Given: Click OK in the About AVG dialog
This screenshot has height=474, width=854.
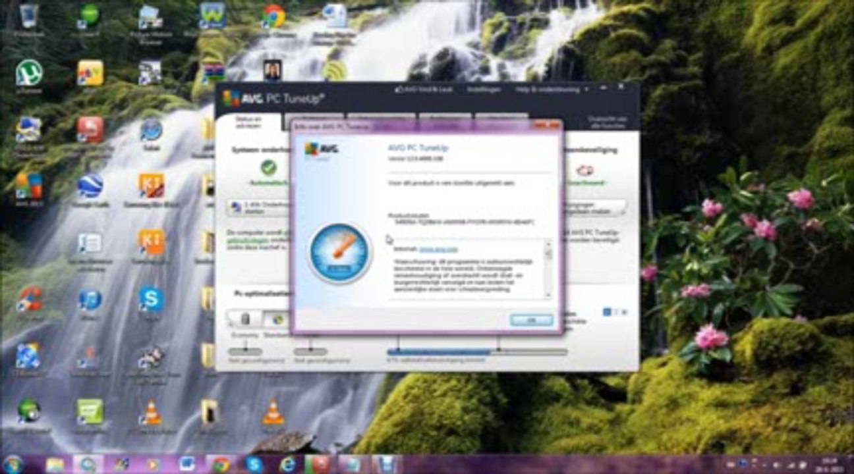Looking at the screenshot, I should [531, 320].
